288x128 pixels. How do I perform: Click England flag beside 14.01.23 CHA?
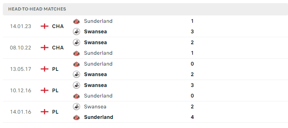45,26
